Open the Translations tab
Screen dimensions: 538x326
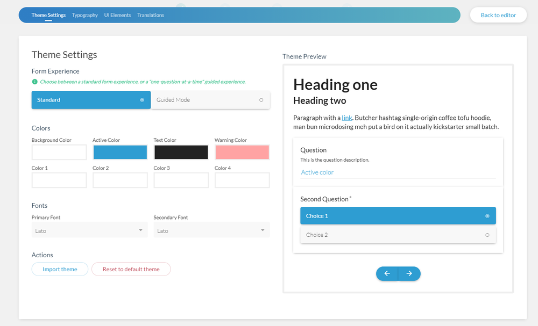point(150,15)
